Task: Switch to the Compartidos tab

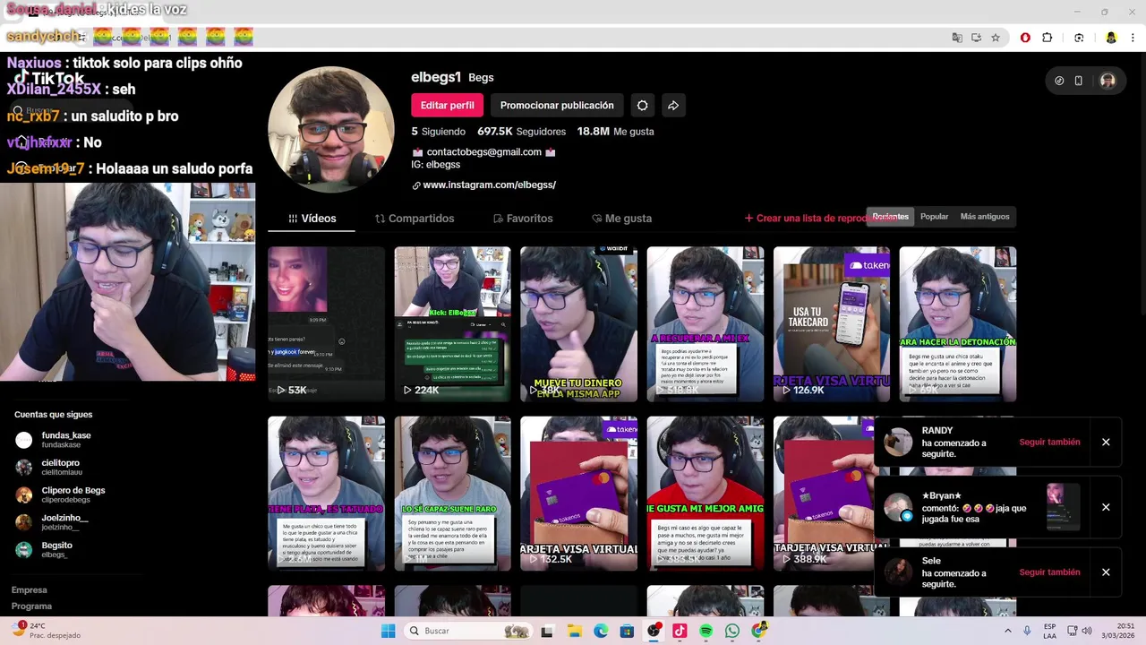Action: (x=415, y=219)
